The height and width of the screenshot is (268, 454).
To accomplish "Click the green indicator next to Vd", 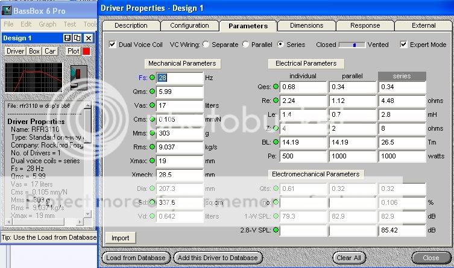I will pos(152,216).
